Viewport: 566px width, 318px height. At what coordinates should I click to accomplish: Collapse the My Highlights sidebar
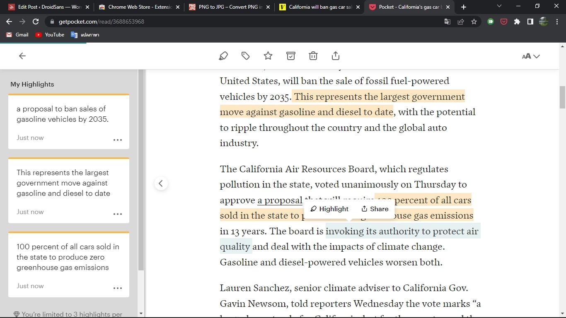click(x=161, y=183)
